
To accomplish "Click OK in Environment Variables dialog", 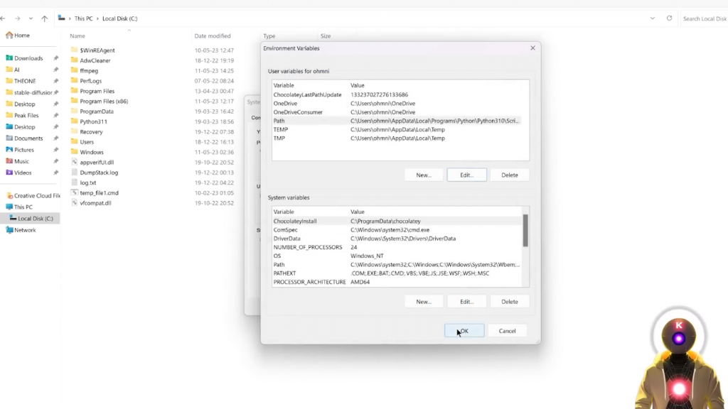I will [x=464, y=331].
